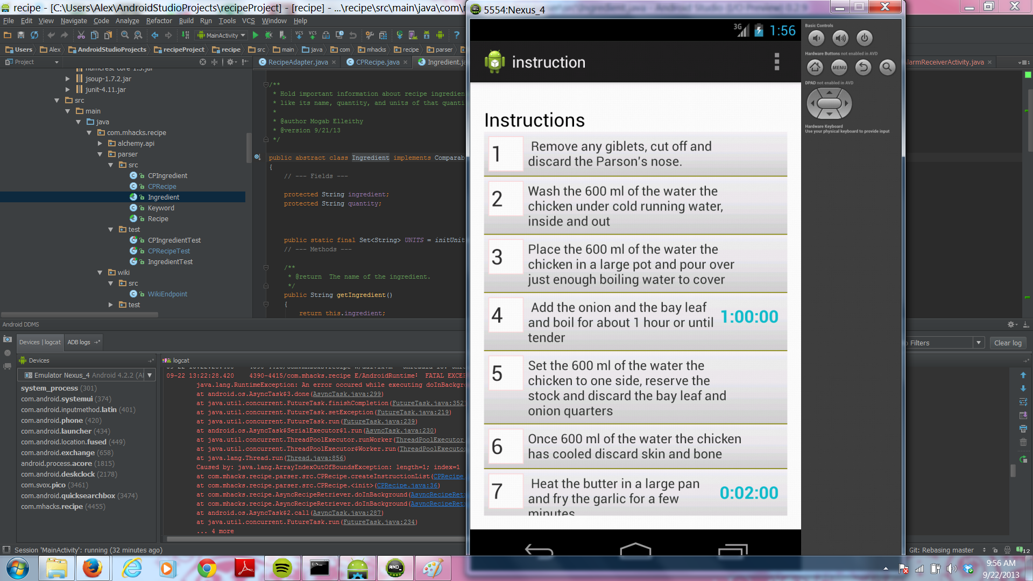Open the MainActivity run configuration dropdown
The height and width of the screenshot is (581, 1033).
222,36
